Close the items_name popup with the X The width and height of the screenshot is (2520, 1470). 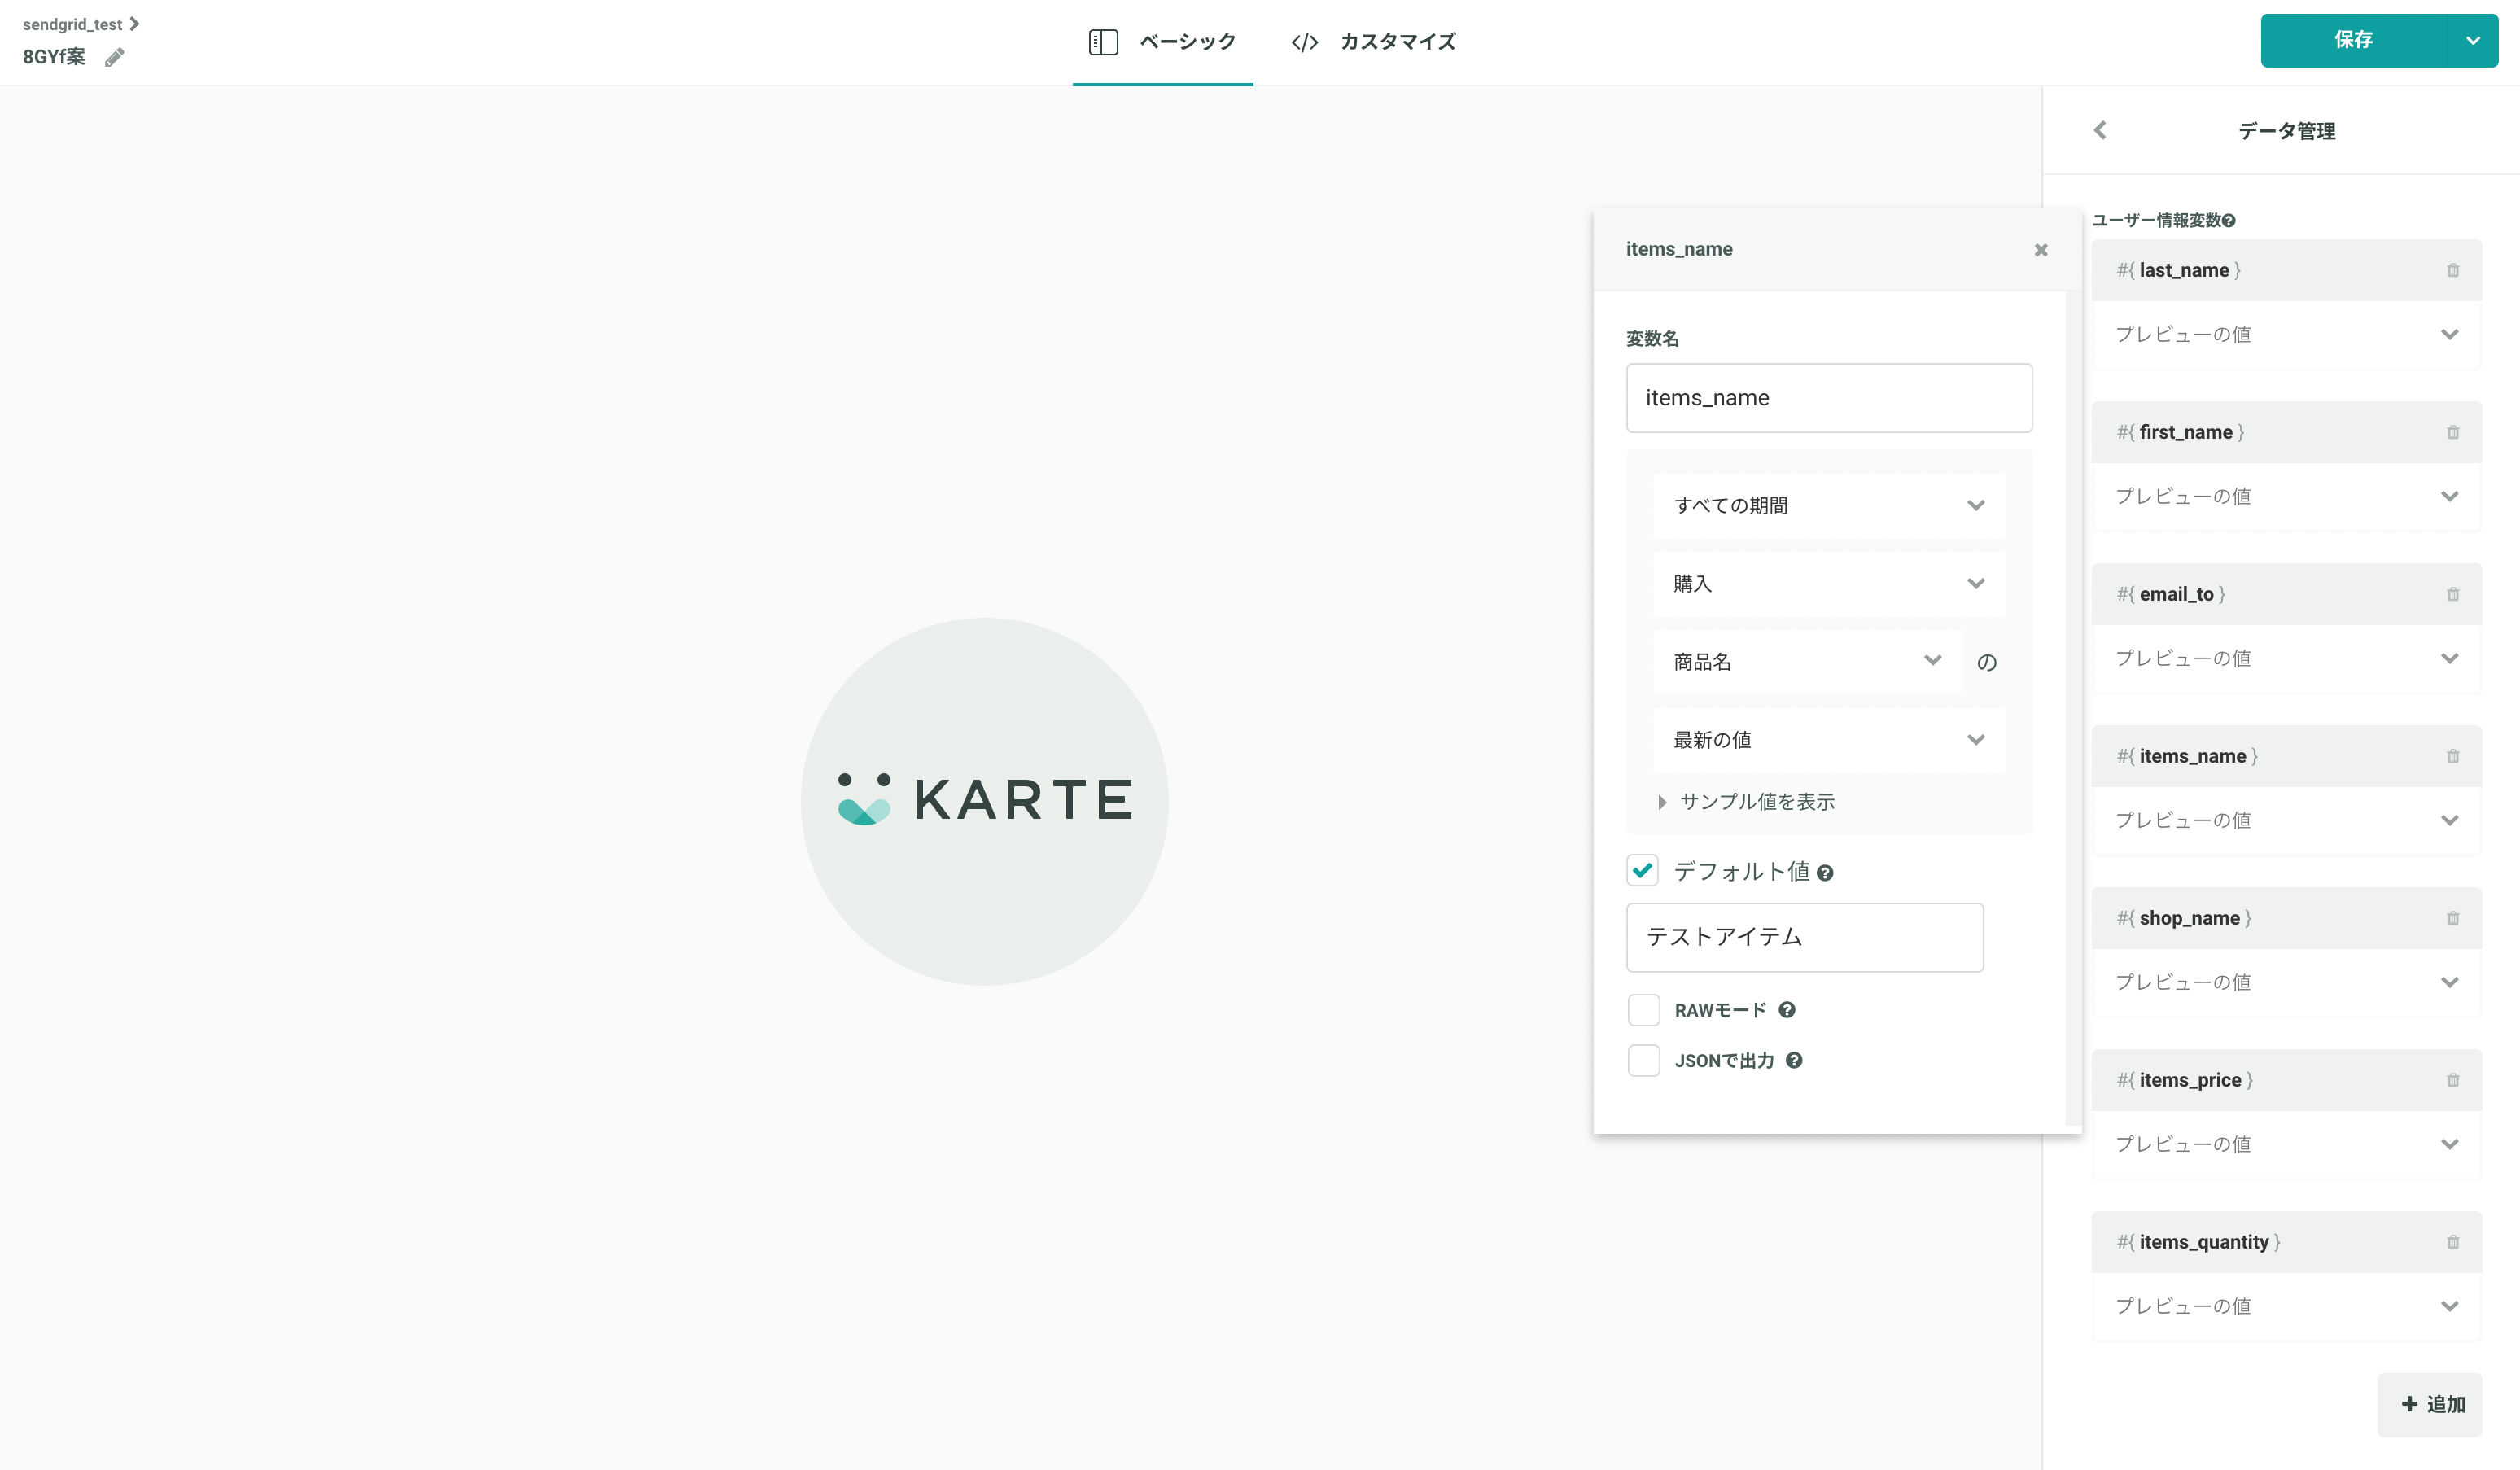pos(2041,250)
